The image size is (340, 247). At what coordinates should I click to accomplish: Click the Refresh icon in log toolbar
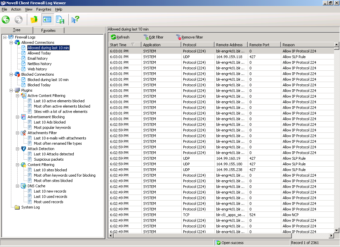114,37
